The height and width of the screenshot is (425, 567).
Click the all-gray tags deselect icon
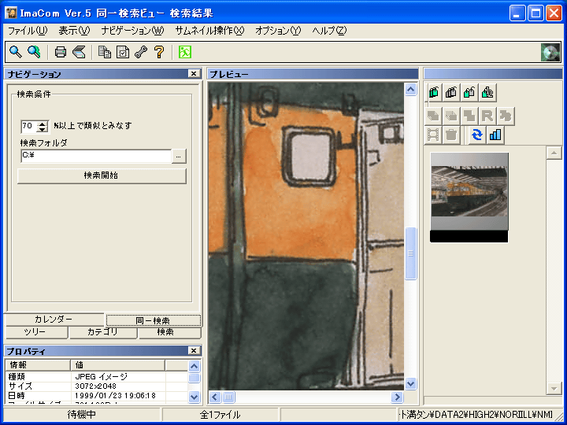point(451,93)
